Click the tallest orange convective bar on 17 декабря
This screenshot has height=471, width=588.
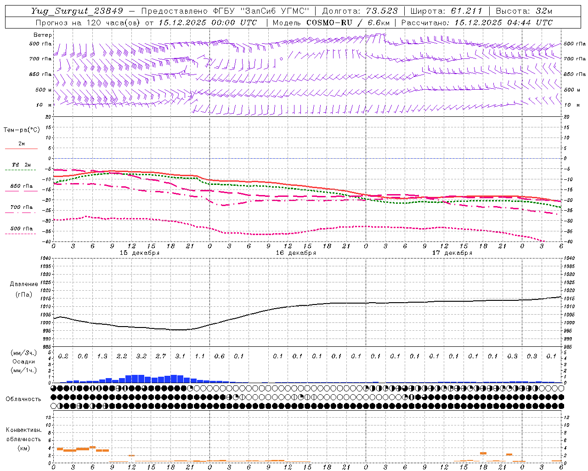pyautogui.click(x=483, y=453)
